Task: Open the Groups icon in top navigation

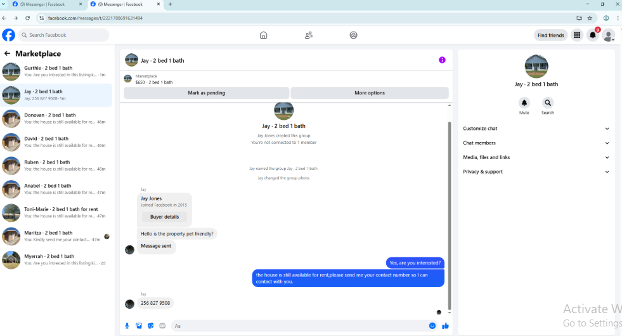Action: click(353, 35)
